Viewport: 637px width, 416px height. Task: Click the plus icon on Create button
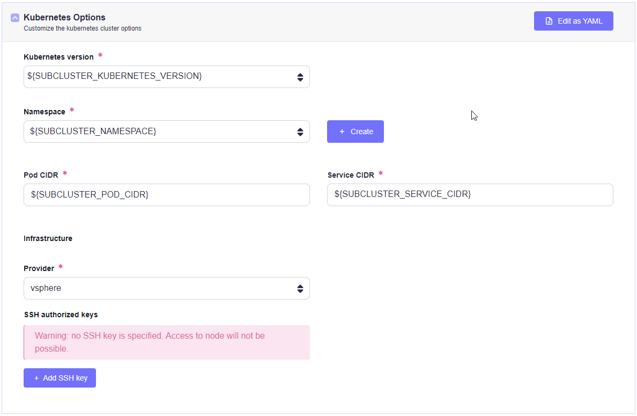[342, 132]
